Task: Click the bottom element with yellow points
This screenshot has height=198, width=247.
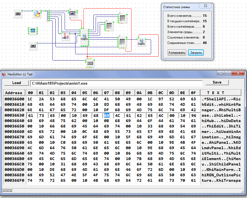Action: click(x=90, y=63)
